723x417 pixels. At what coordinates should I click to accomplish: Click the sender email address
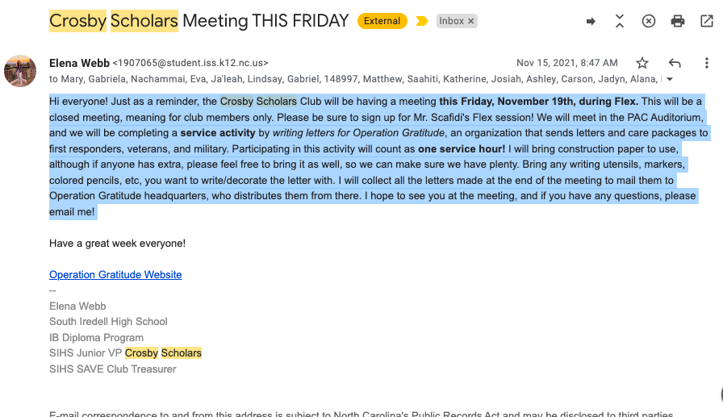[190, 63]
